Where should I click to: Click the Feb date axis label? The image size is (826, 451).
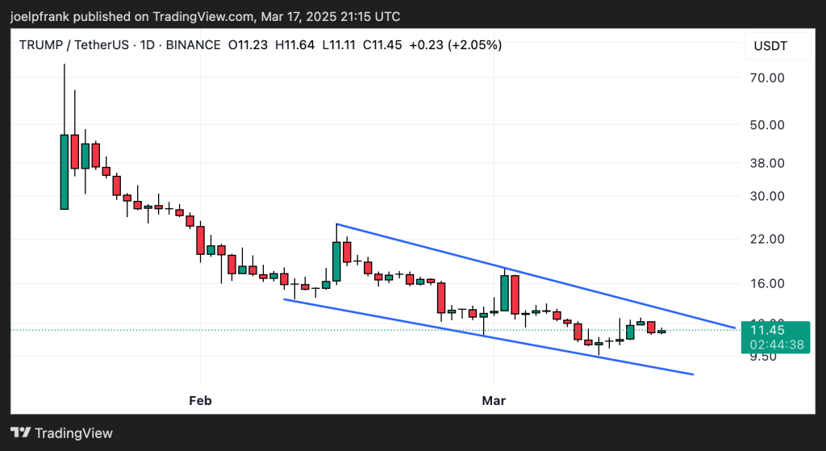200,401
